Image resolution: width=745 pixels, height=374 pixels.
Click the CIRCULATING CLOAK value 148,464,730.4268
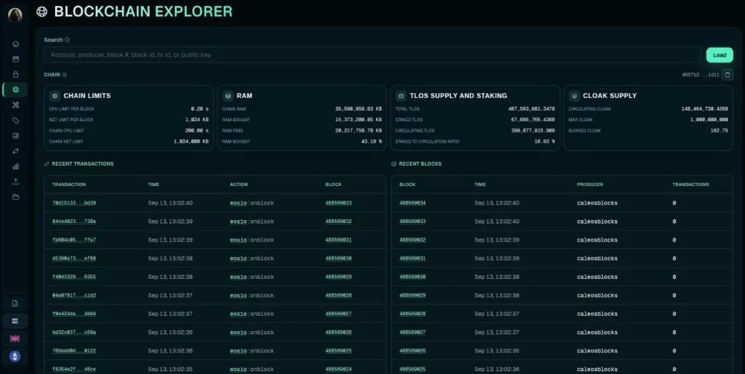point(704,109)
